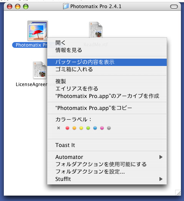The height and width of the screenshot is (201, 184).
Task: Apply the orange color label
Action: [74, 128]
